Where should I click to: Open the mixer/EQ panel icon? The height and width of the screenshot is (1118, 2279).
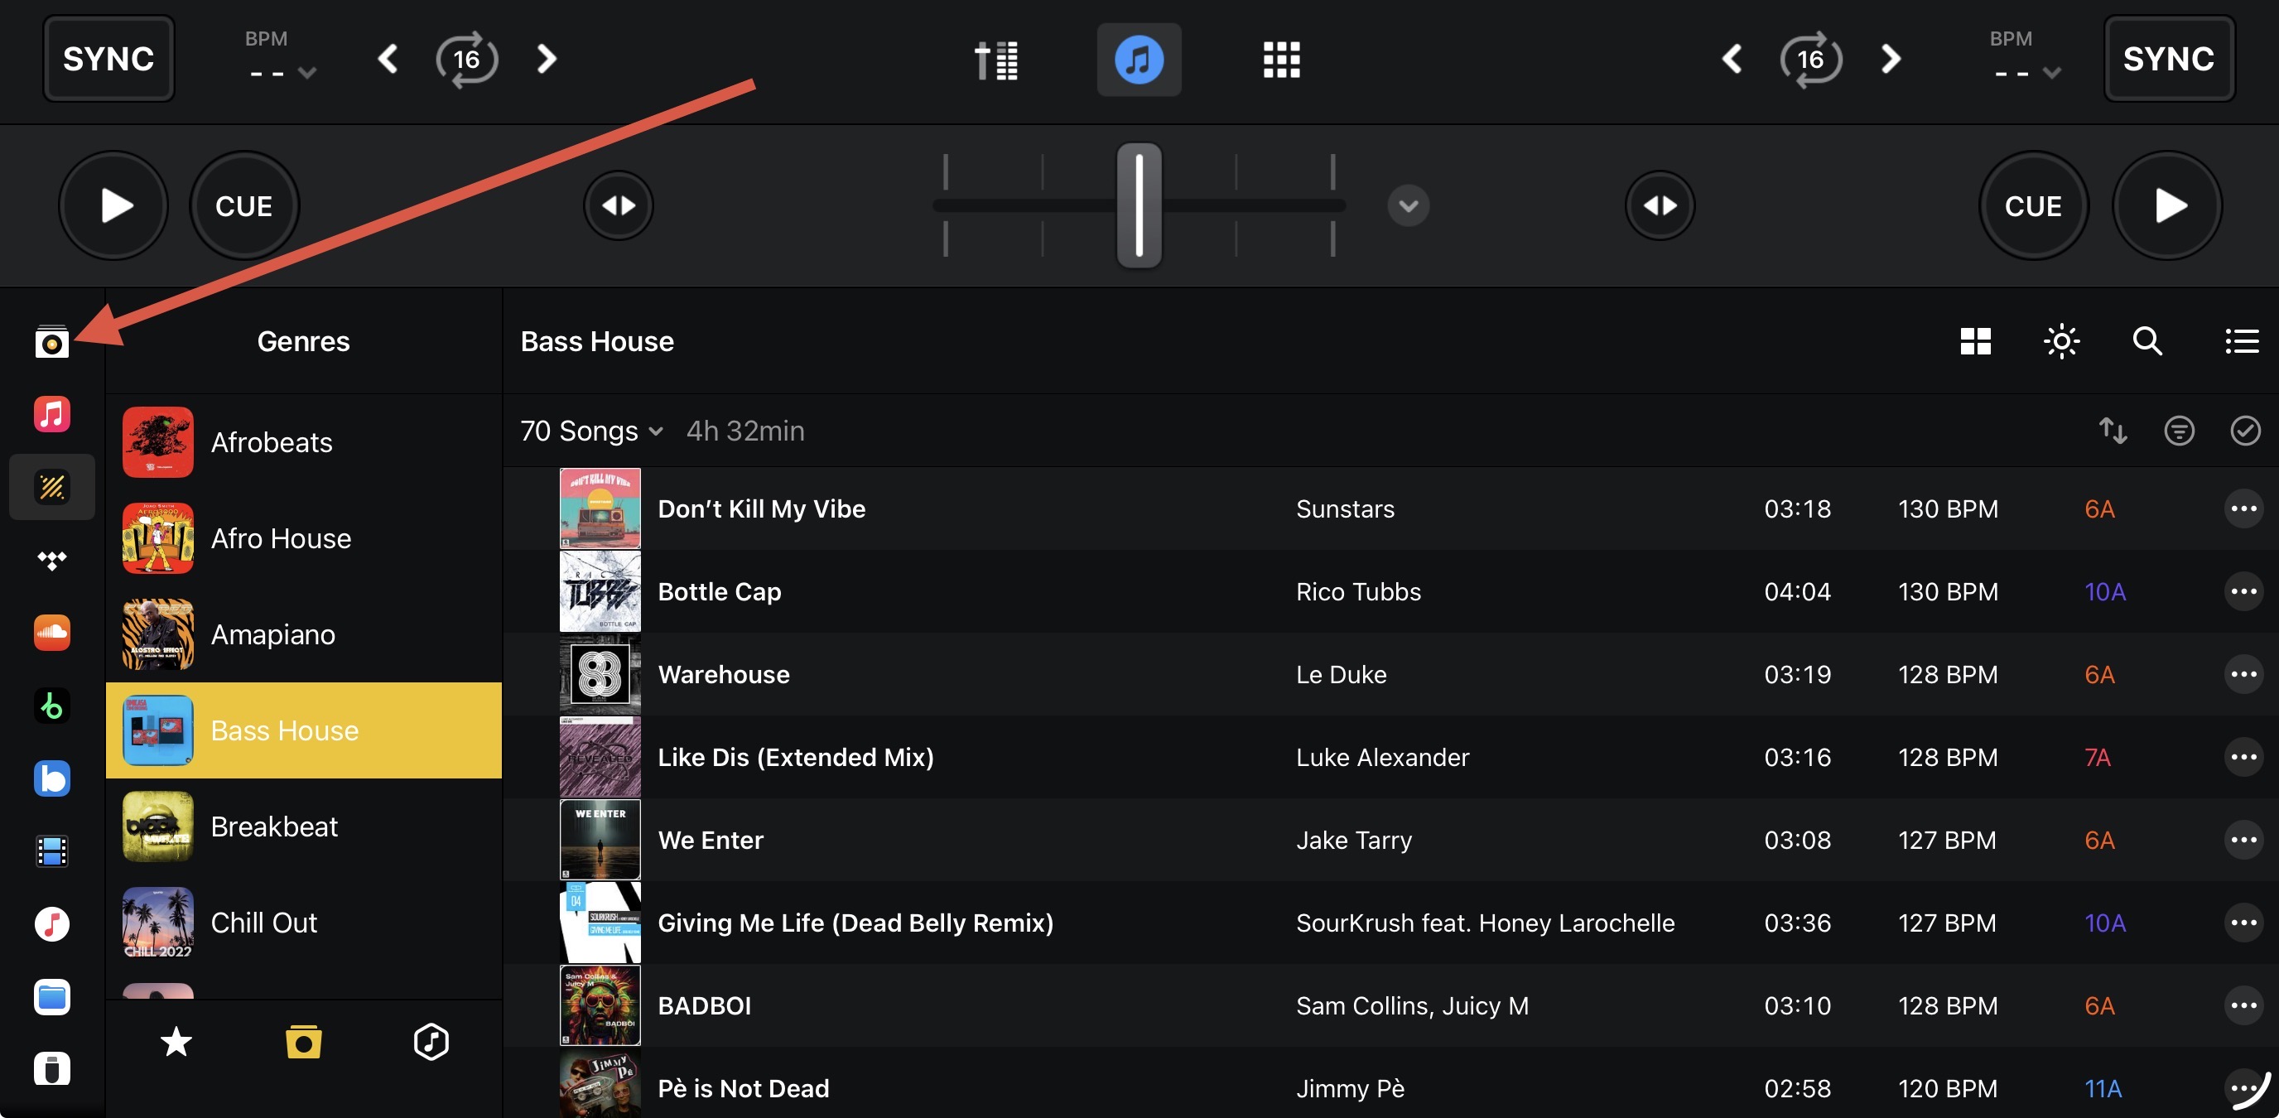(996, 60)
